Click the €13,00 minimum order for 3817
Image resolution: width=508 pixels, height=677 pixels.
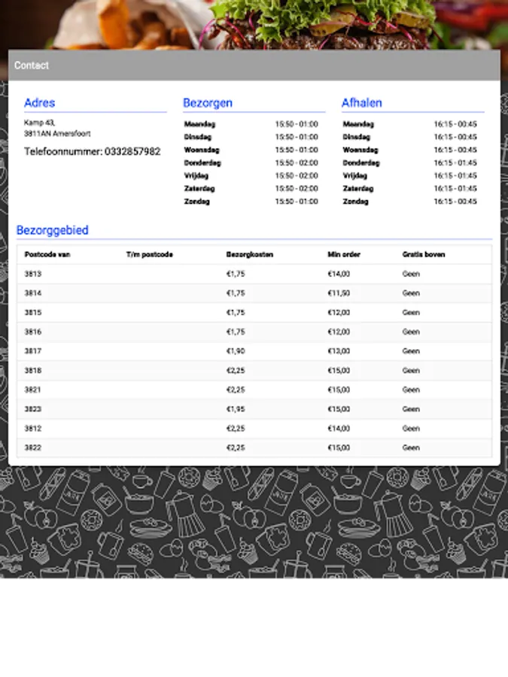click(339, 351)
